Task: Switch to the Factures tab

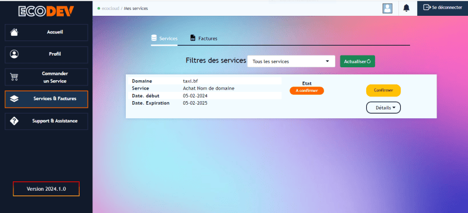Action: click(204, 39)
